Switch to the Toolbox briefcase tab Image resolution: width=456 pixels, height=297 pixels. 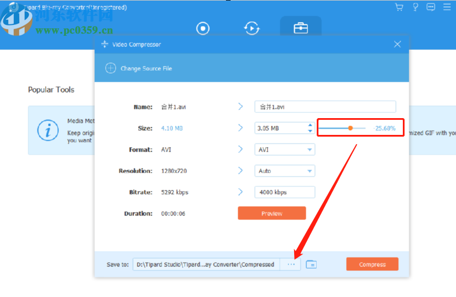(x=301, y=28)
